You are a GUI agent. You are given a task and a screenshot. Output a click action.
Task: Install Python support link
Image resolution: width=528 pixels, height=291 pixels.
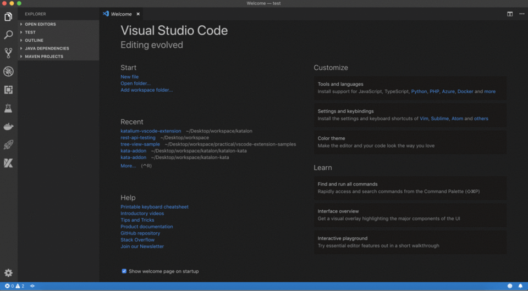coord(419,91)
